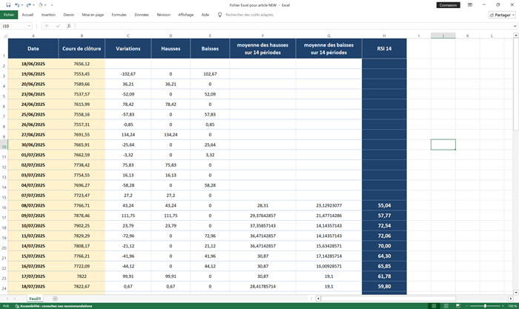
Task: Switch to the Formules ribbon tab
Action: (119, 14)
